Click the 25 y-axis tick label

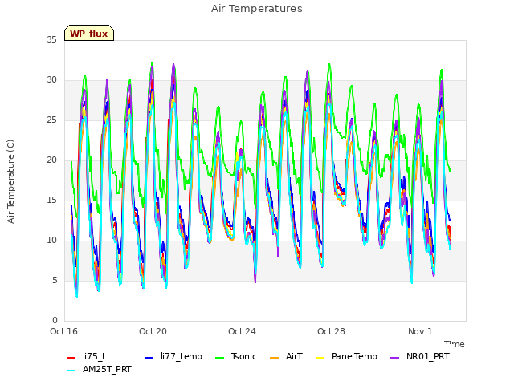click(x=51, y=120)
